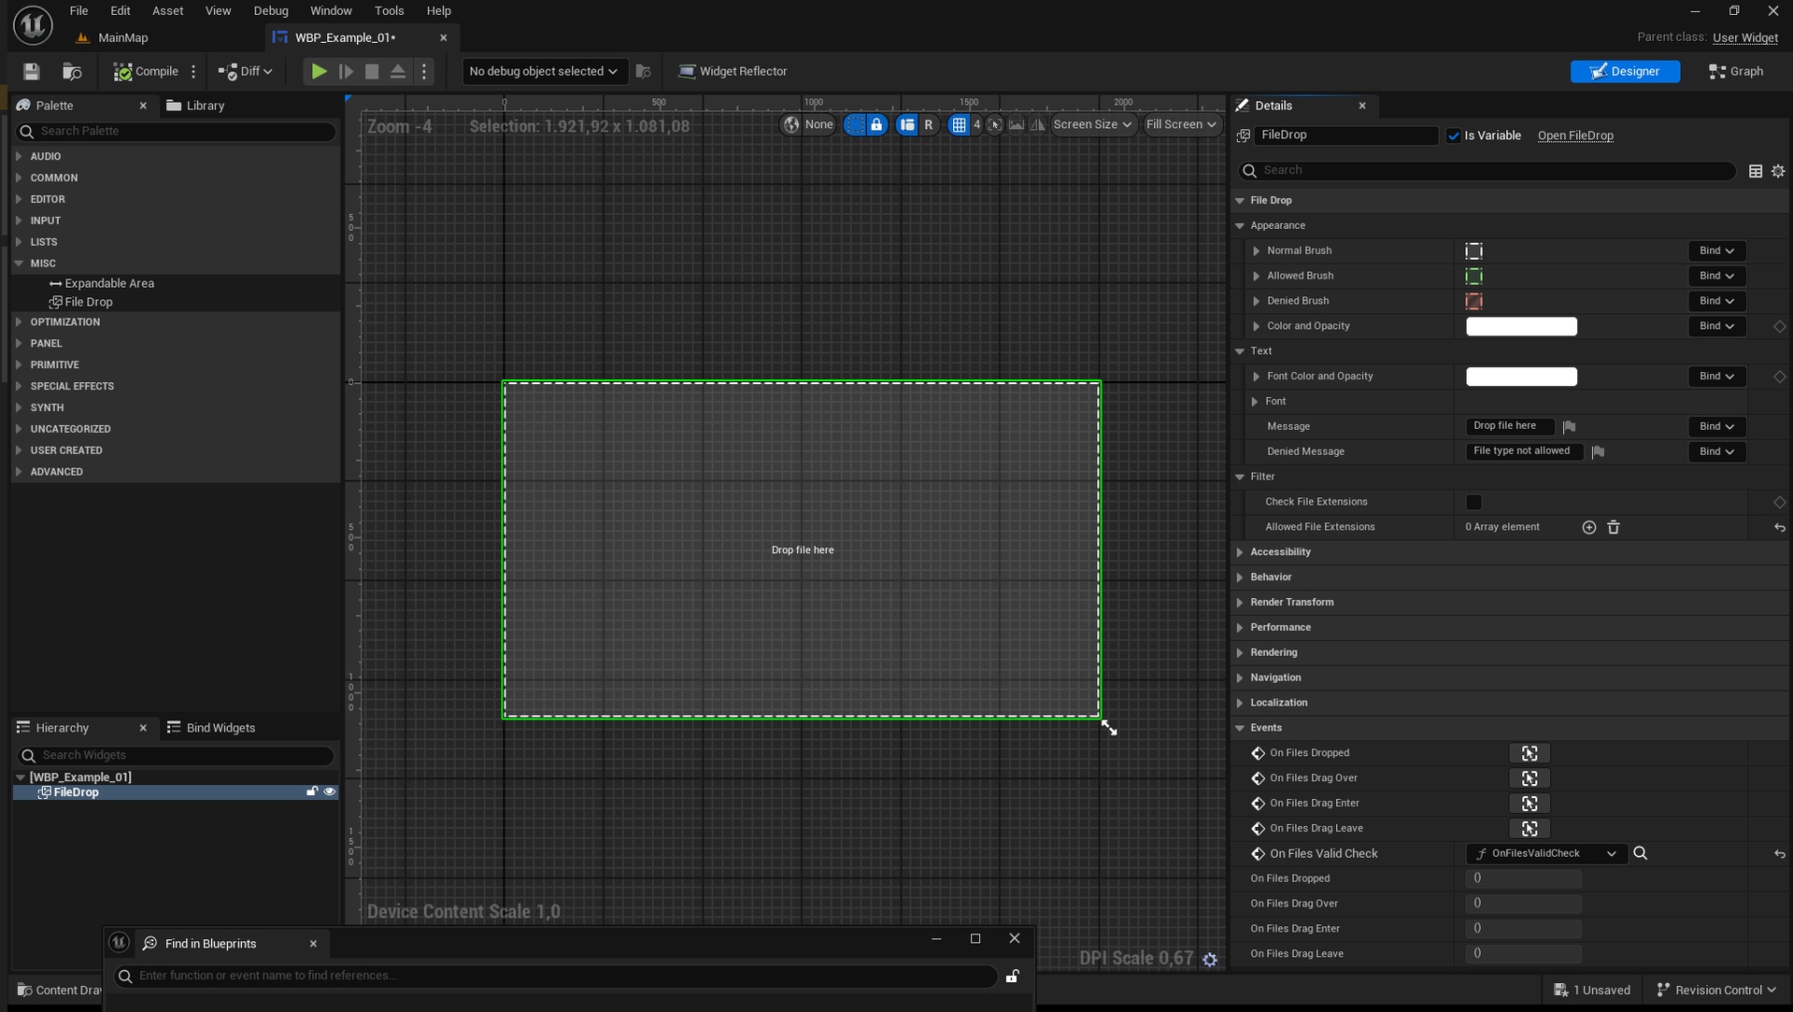Viewport: 1793px width, 1012px height.
Task: Click lock icon in Find in Blueprints
Action: pos(1012,976)
